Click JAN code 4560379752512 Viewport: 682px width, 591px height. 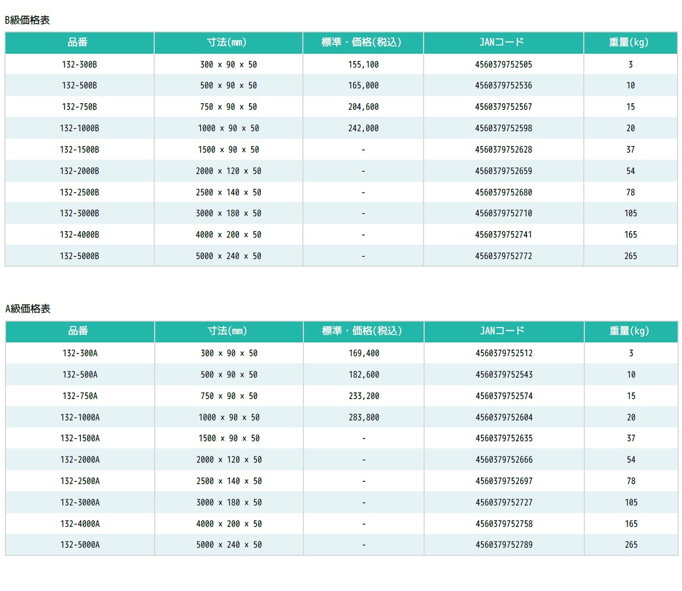[x=504, y=353]
